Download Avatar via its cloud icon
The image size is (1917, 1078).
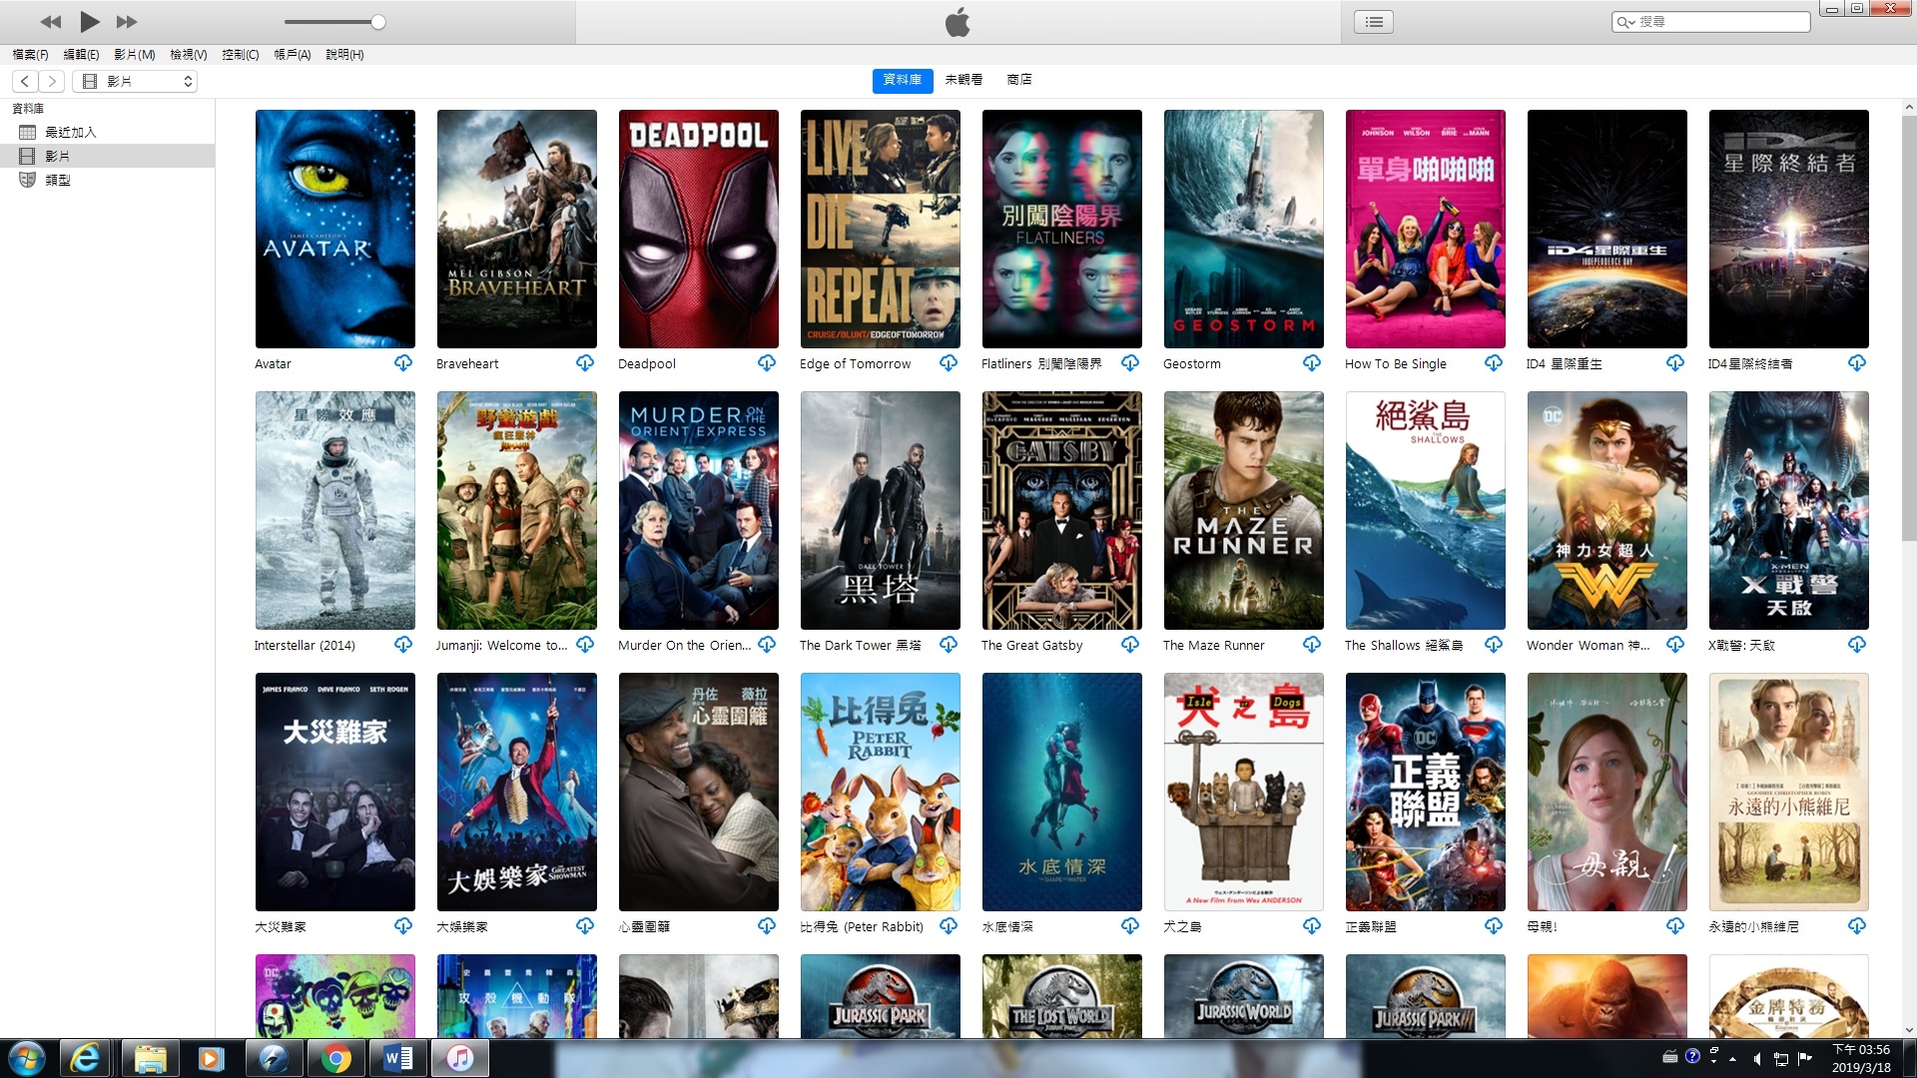pos(403,363)
